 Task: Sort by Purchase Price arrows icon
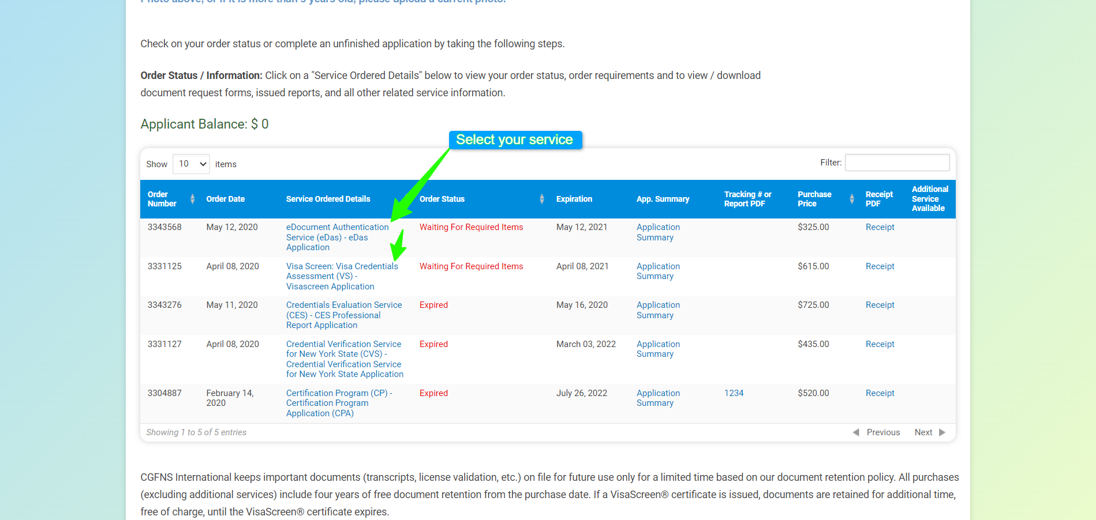851,199
